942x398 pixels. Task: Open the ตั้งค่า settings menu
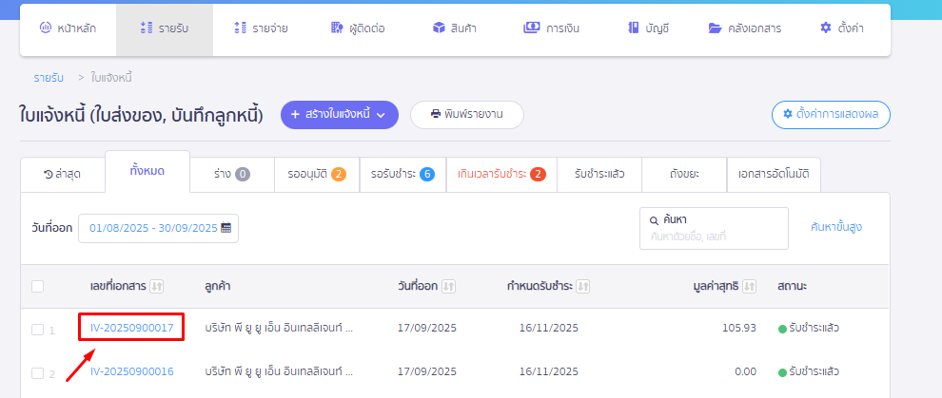tap(842, 28)
